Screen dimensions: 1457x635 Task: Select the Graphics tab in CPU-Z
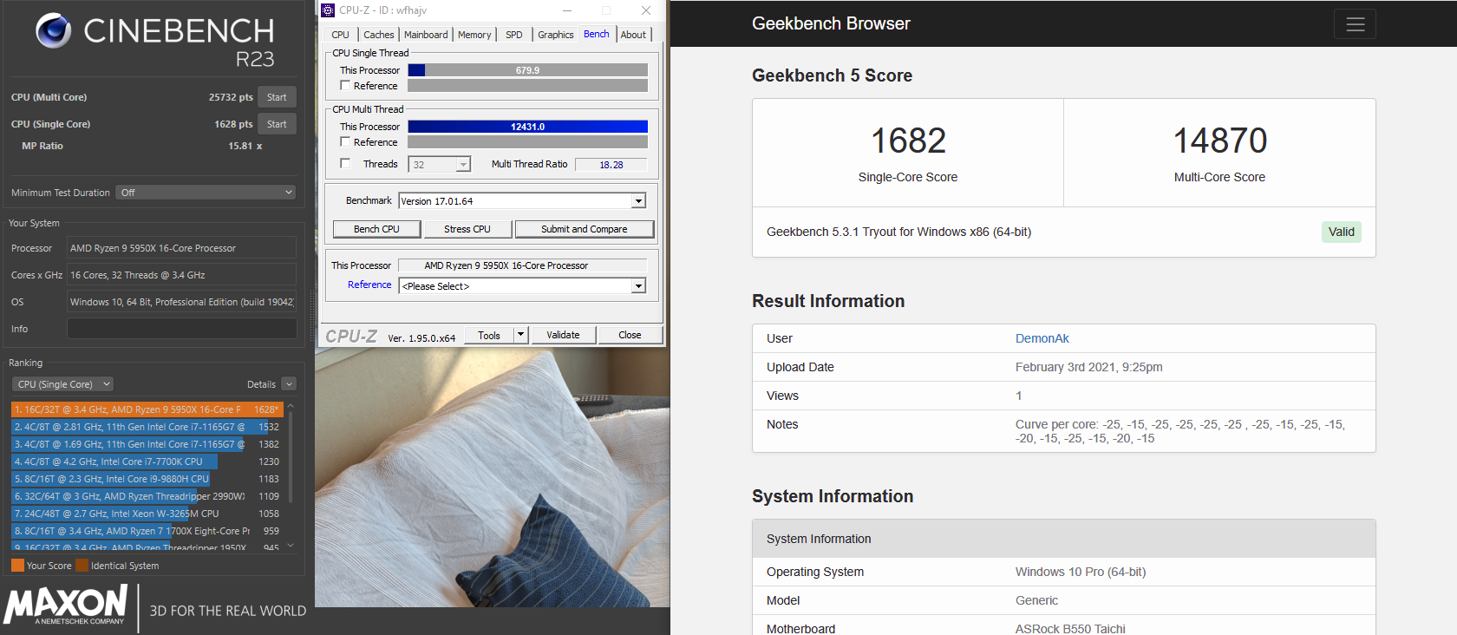pyautogui.click(x=556, y=35)
